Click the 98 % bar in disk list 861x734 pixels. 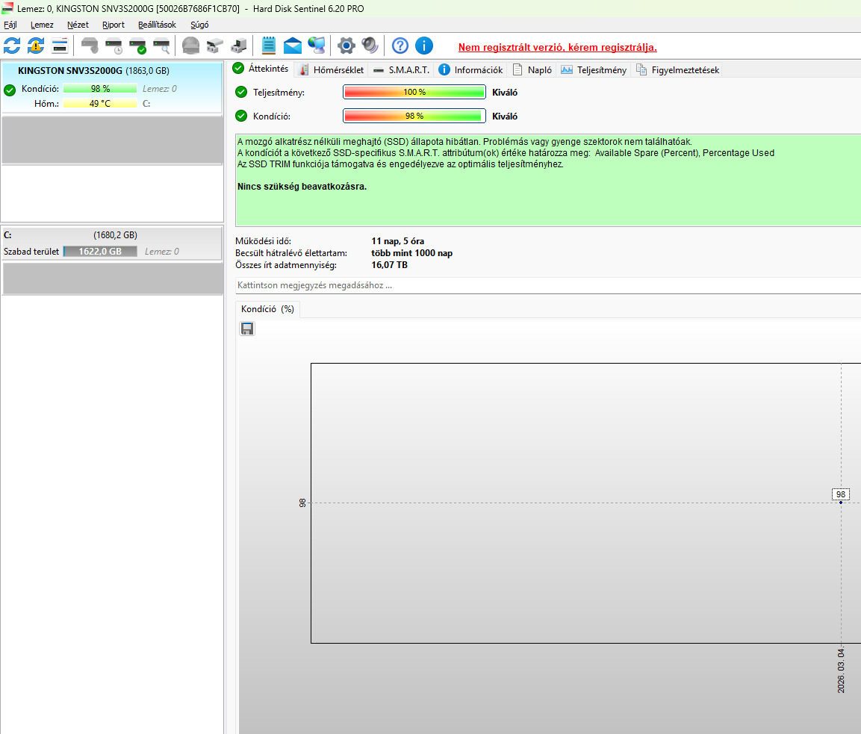(100, 88)
